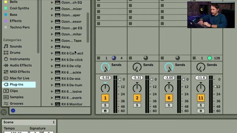Solo track 1
This screenshot has height=133, width=237.
[105, 105]
